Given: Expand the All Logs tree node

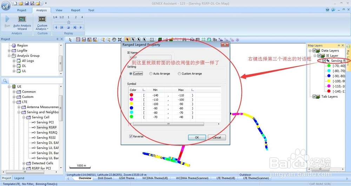Looking at the screenshot, I should (x=14, y=61).
